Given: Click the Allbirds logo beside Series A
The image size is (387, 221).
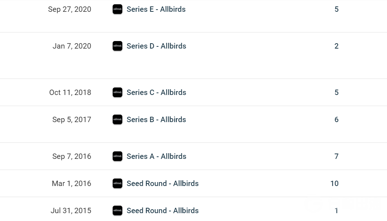Looking at the screenshot, I should (x=117, y=156).
